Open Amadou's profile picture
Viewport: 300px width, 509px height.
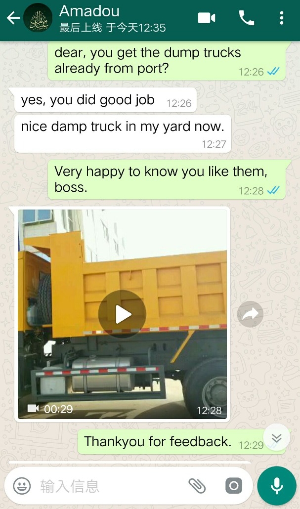point(38,18)
